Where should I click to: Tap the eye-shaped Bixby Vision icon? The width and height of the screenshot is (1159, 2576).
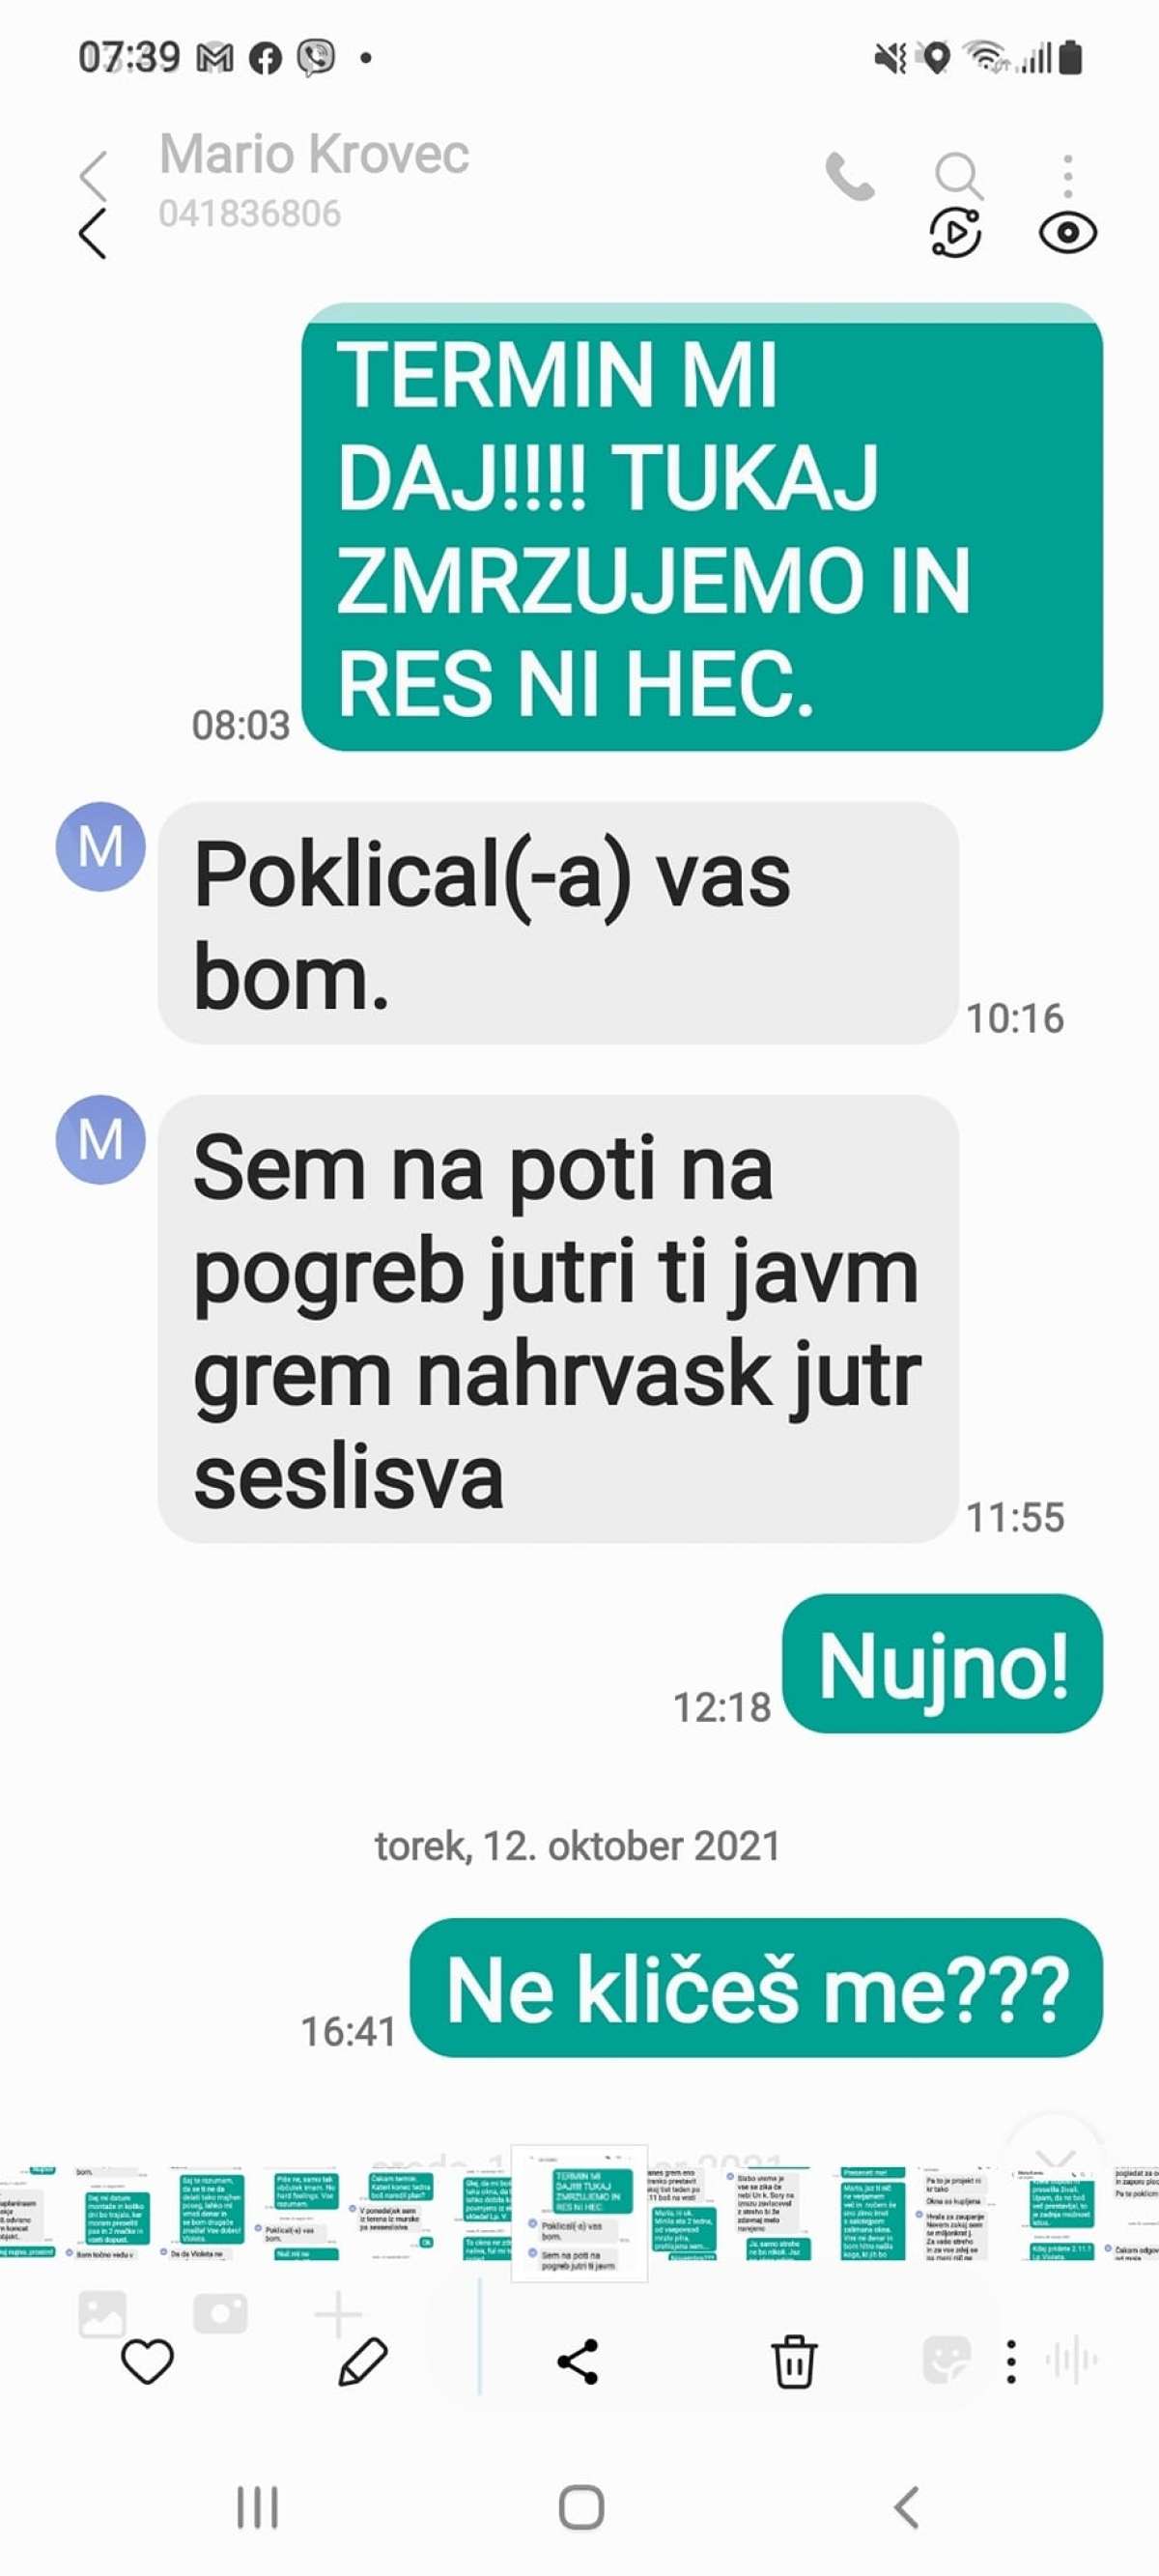click(1067, 233)
